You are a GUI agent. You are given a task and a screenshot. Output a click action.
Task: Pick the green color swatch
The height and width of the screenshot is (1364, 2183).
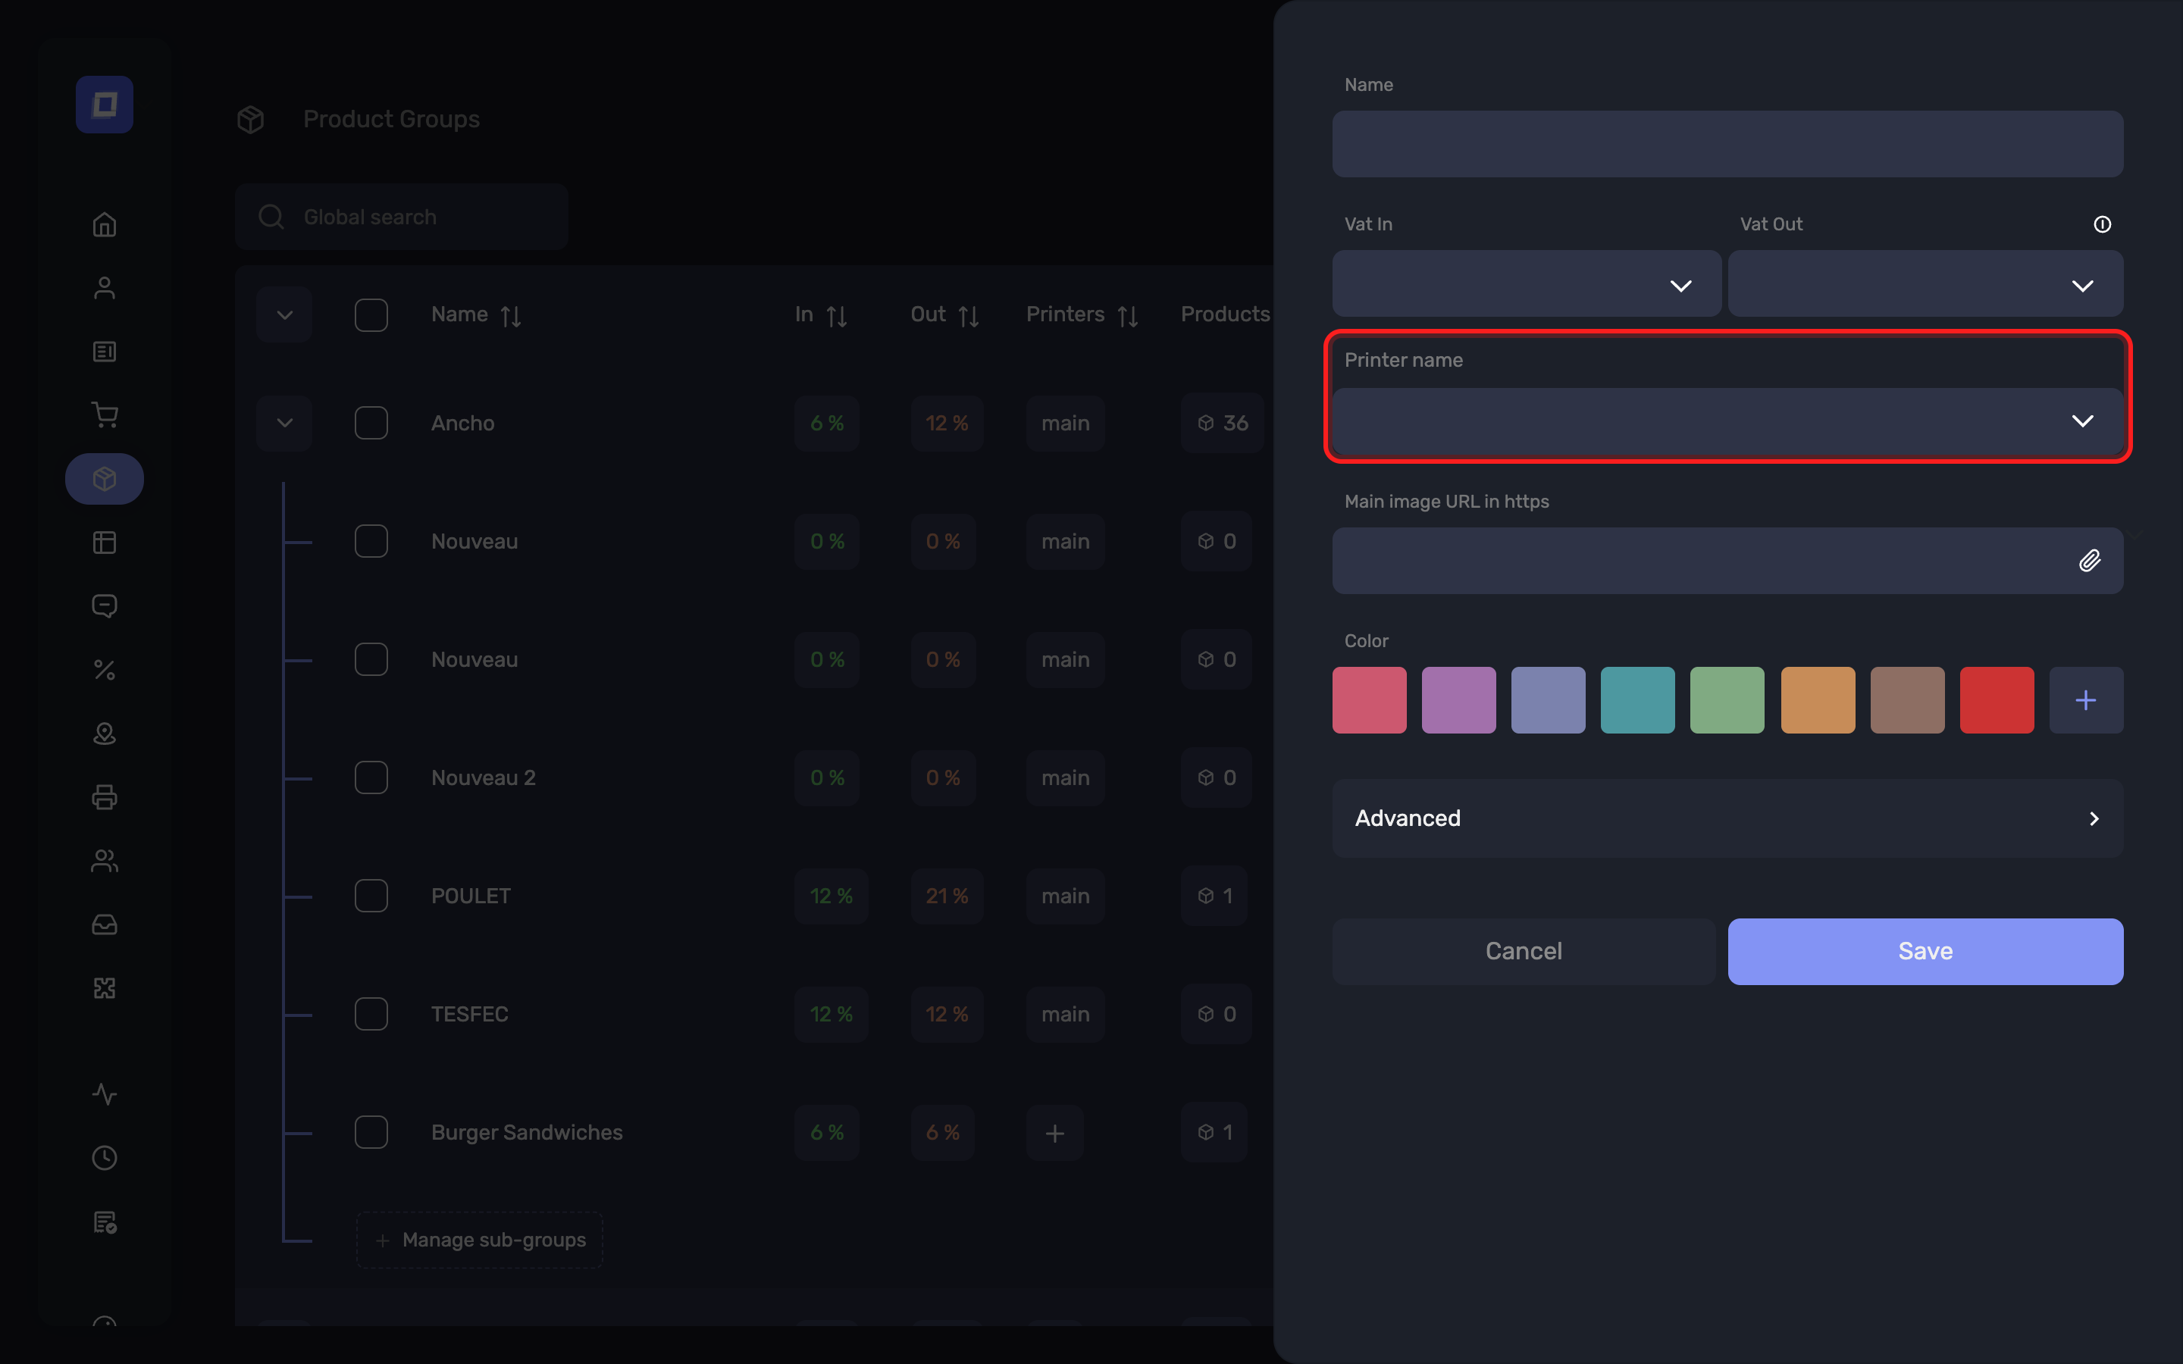click(1727, 700)
